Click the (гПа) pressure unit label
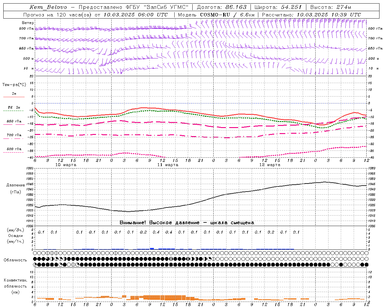This screenshot has width=384, height=307. [x=16, y=192]
